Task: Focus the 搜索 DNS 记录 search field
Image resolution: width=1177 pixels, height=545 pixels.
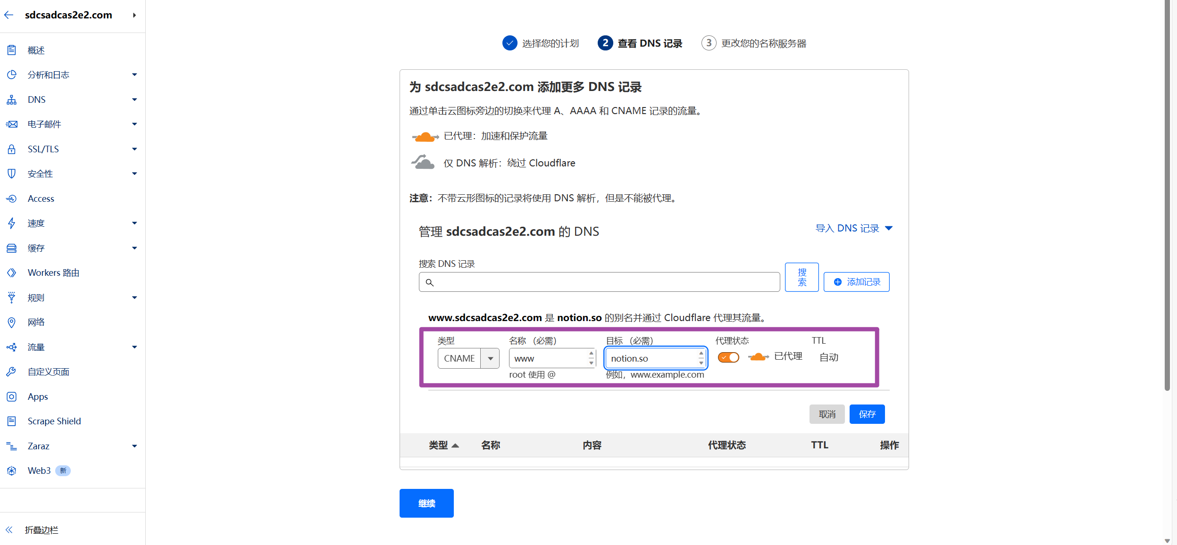Action: tap(599, 282)
